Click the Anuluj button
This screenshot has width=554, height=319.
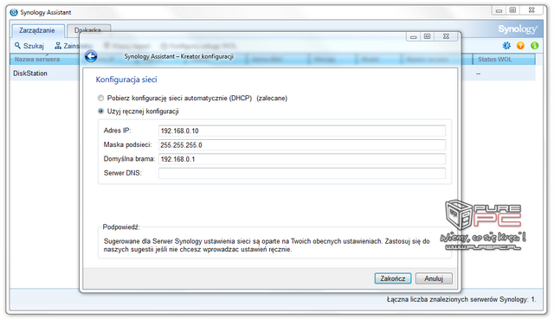click(434, 278)
